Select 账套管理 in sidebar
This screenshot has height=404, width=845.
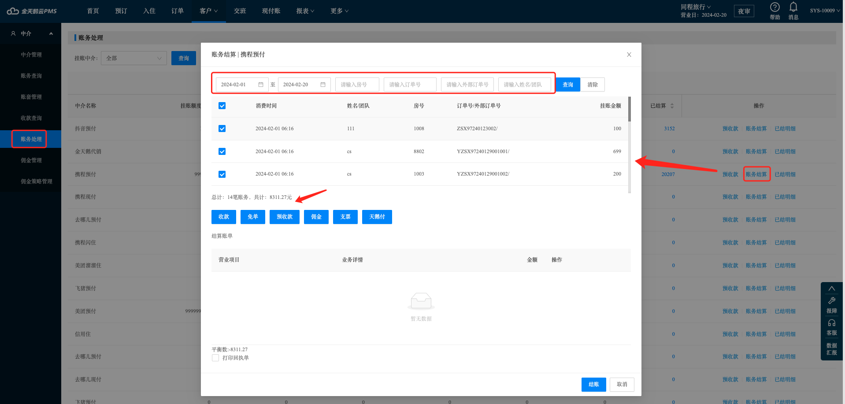tap(31, 97)
